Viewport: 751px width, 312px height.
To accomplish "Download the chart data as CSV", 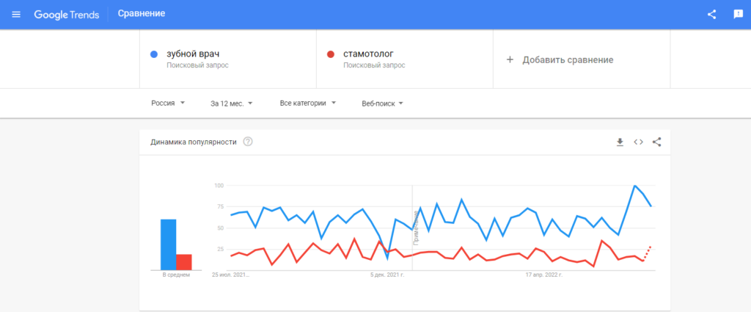I will (620, 142).
